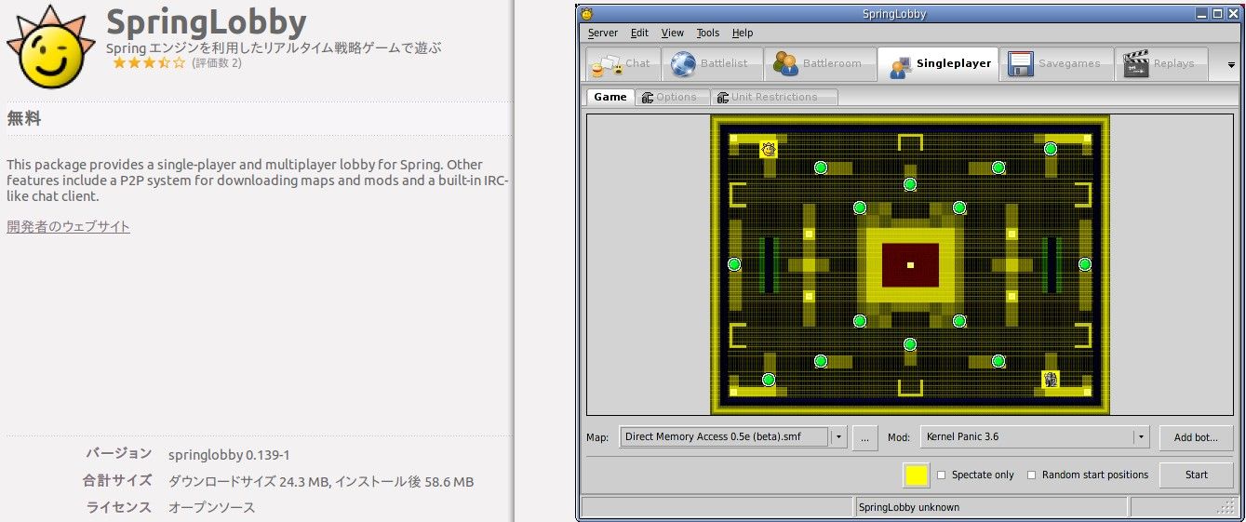1246x522 pixels.
Task: Click the top-right corner green start marker
Action: point(1050,149)
